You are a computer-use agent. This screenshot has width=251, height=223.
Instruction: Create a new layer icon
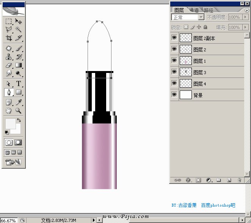pyautogui.click(x=229, y=180)
